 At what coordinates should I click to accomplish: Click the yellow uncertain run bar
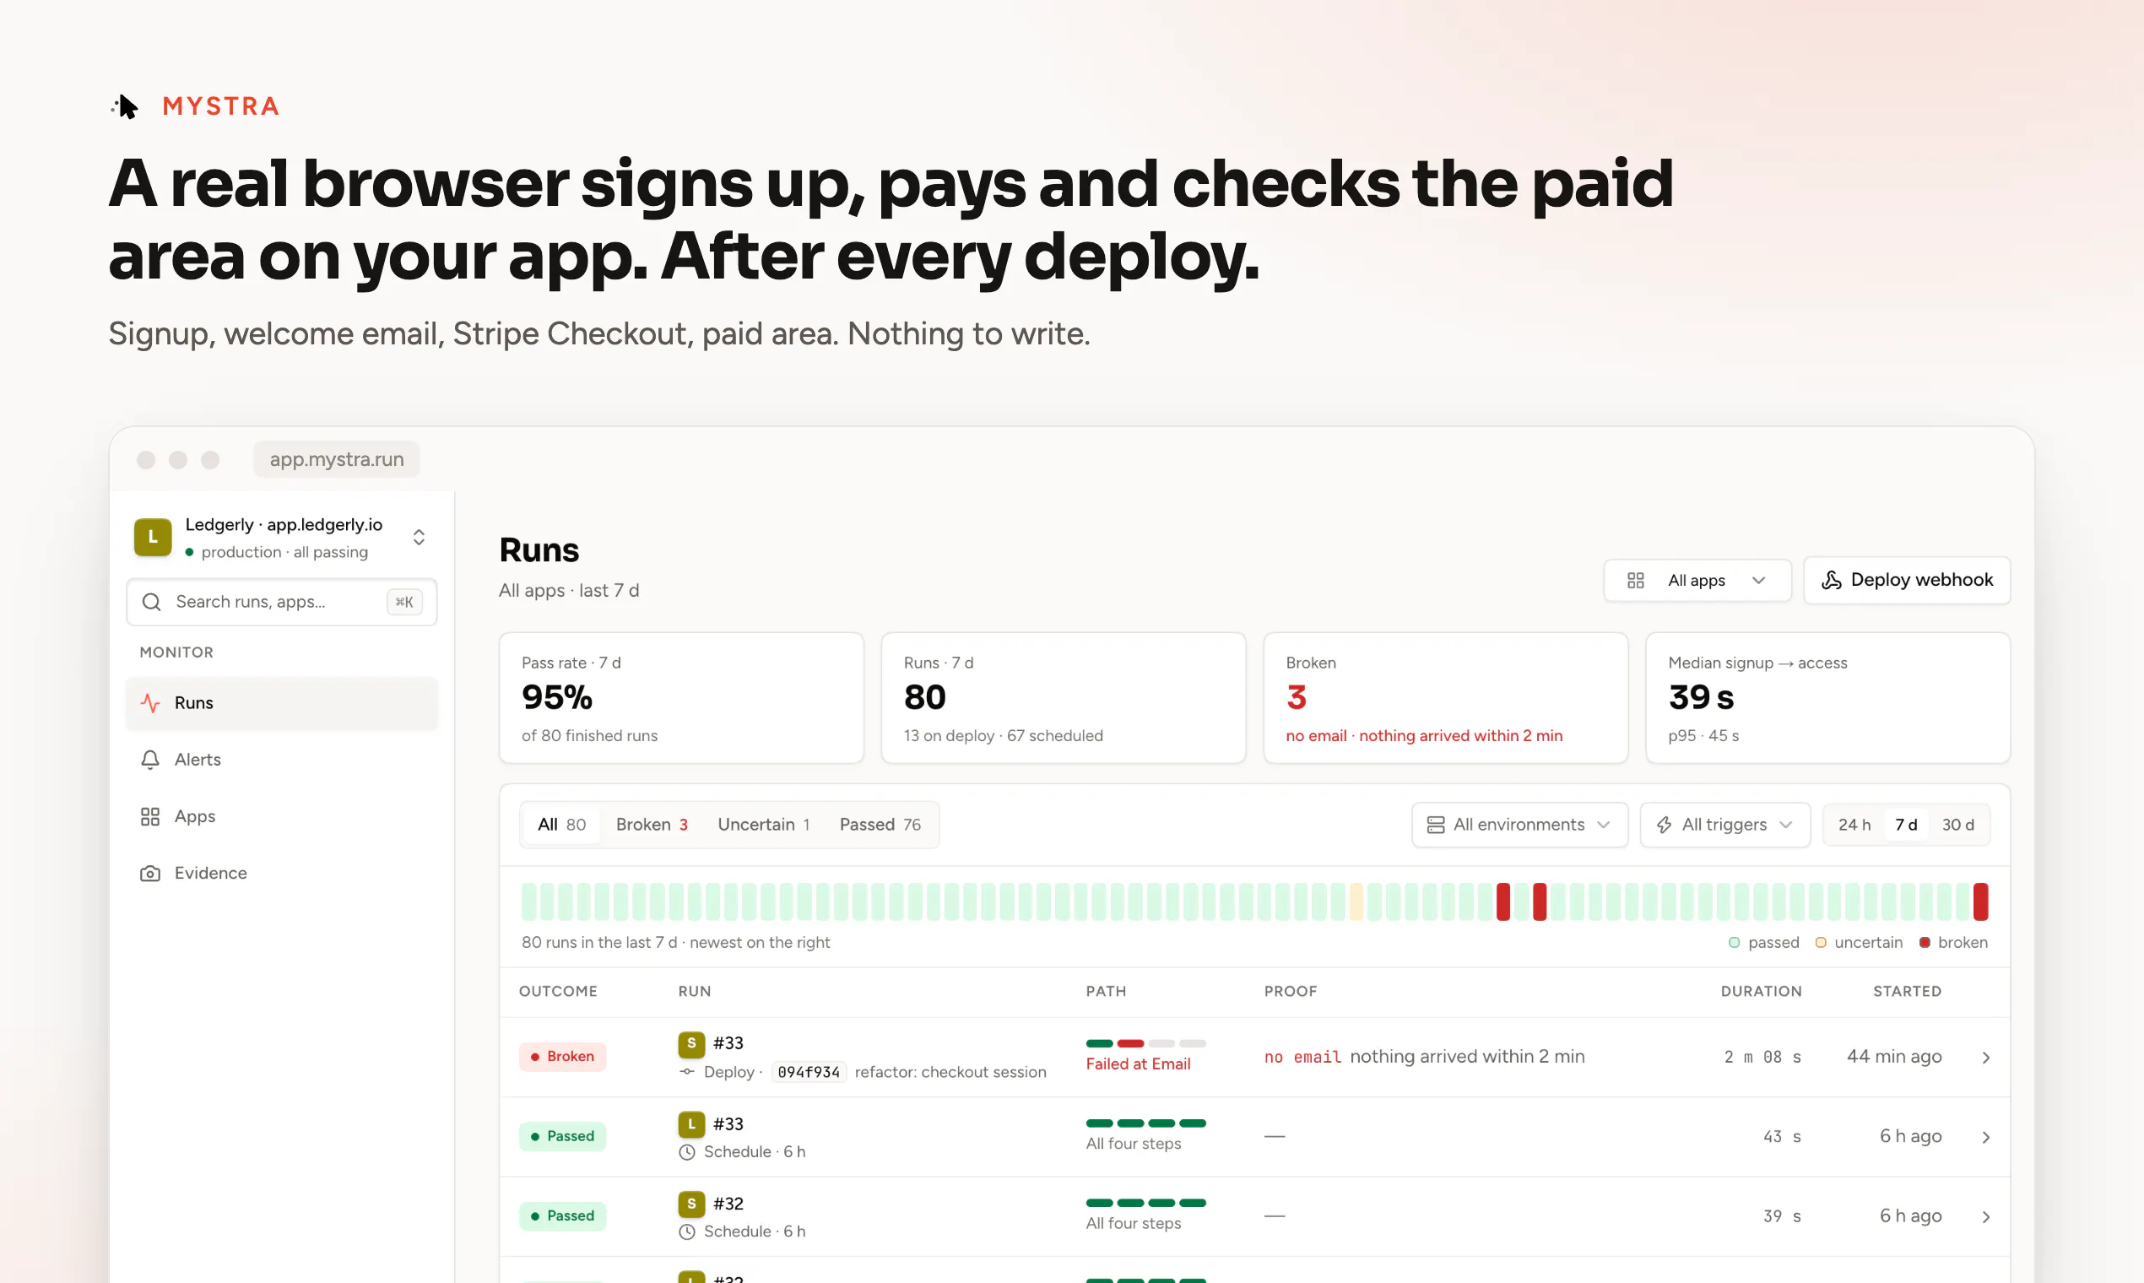pyautogui.click(x=1356, y=901)
